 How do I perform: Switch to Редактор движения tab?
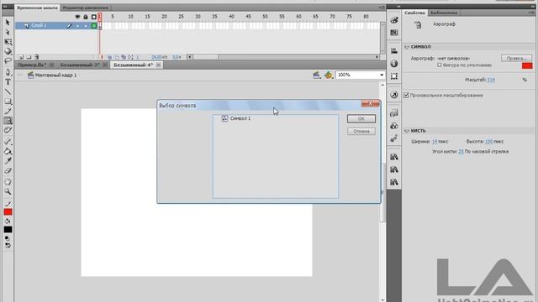coord(86,8)
